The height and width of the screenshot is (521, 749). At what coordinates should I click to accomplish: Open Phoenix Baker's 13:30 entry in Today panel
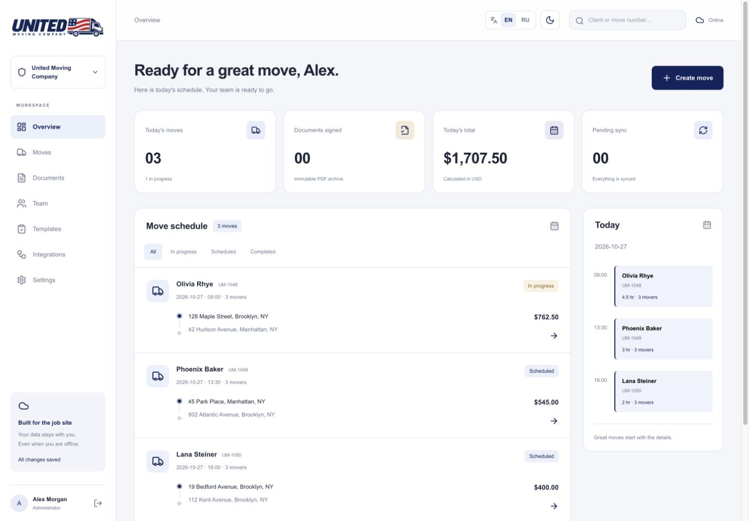tap(663, 339)
